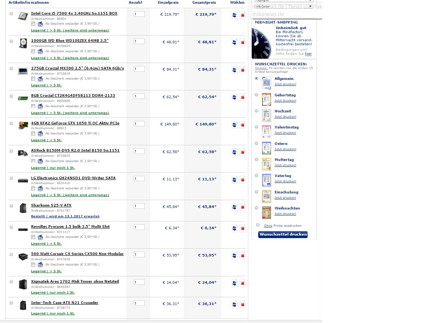Viewport: 431px width, 323px height.
Task: Delete 1000GB WD Blue using red X
Action: click(243, 42)
